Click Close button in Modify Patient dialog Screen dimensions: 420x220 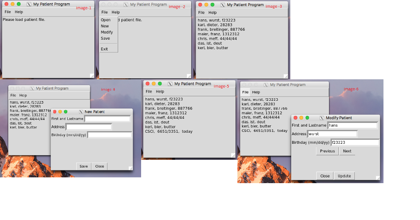pos(325,176)
